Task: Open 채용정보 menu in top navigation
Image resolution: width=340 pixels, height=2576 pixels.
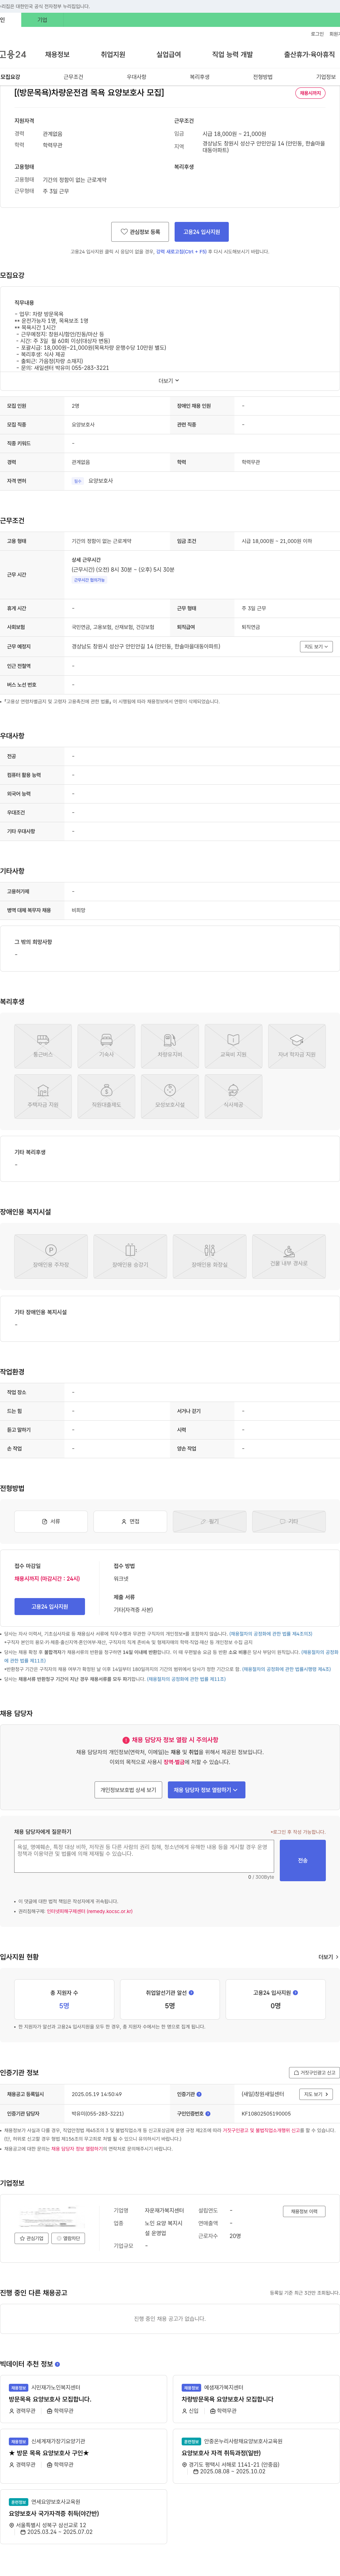Action: pos(57,54)
